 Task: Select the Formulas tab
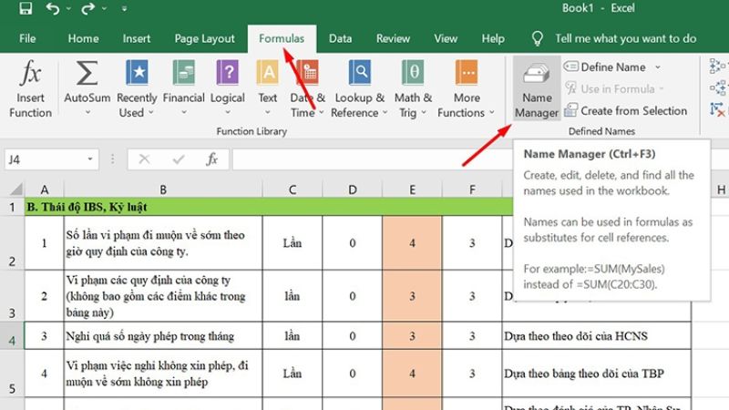click(282, 38)
